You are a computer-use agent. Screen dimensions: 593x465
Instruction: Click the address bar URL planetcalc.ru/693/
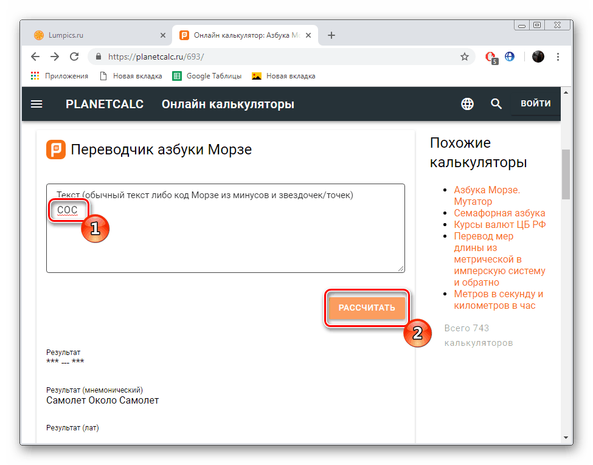point(156,57)
